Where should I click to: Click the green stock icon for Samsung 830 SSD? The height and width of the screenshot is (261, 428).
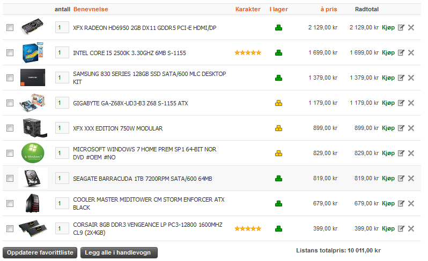[278, 78]
